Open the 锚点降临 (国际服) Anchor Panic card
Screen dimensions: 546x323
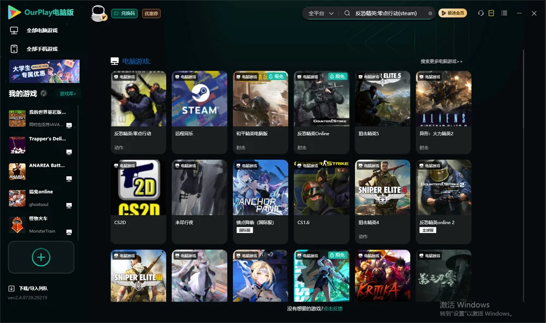coord(260,201)
